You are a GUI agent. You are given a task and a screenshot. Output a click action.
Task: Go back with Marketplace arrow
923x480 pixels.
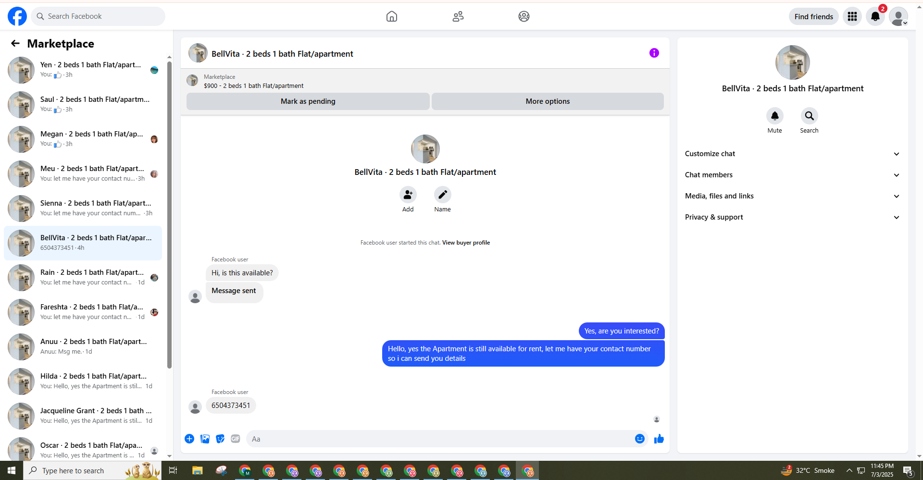(x=15, y=43)
